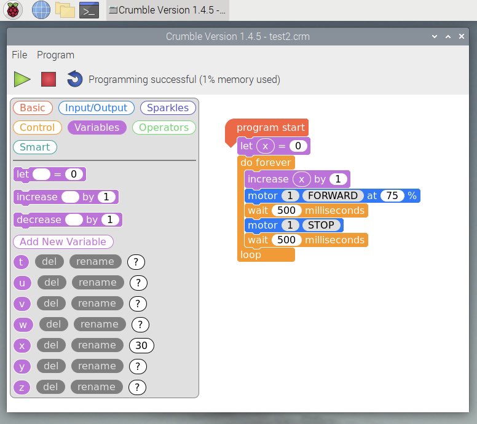This screenshot has height=424, width=477.
Task: Delete variable x
Action: 51,345
